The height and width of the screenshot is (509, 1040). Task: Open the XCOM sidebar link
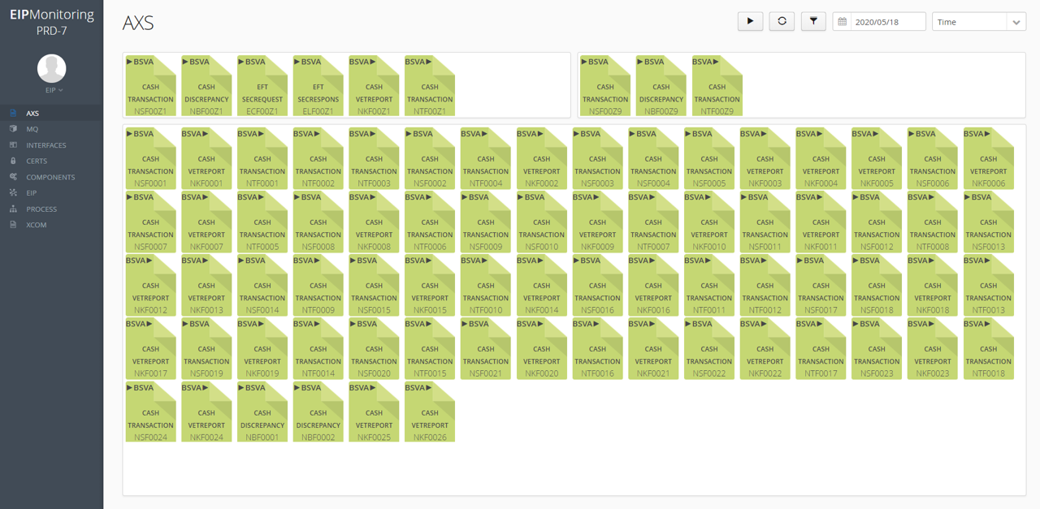coord(36,225)
